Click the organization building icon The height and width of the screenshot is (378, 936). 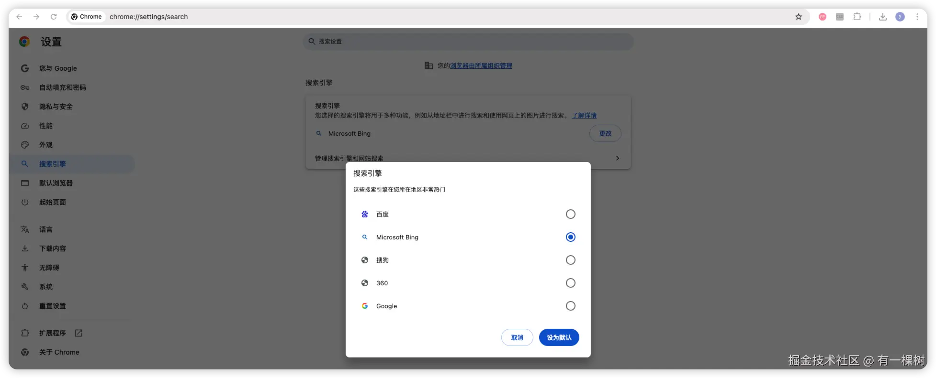tap(429, 65)
